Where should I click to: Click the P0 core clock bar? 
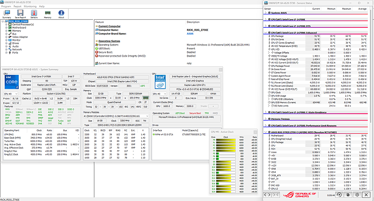(226, 140)
